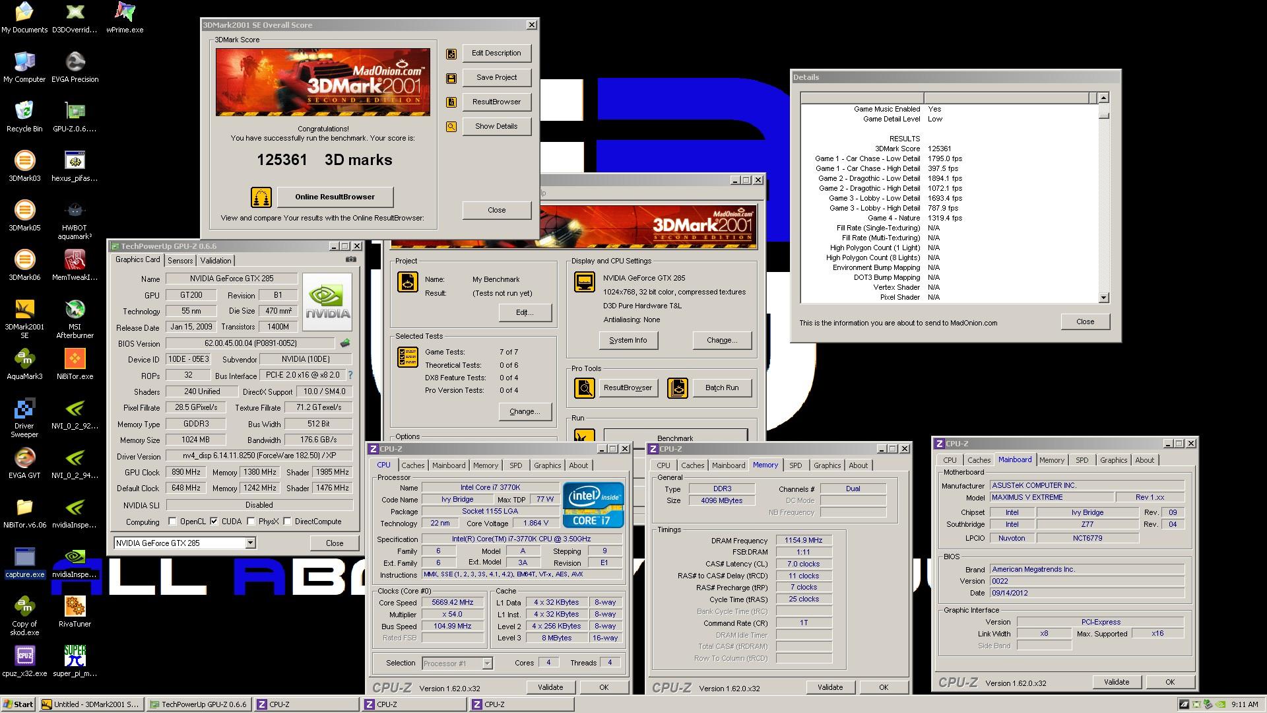
Task: Click the Benchmark button in the Run section
Action: [x=675, y=436]
